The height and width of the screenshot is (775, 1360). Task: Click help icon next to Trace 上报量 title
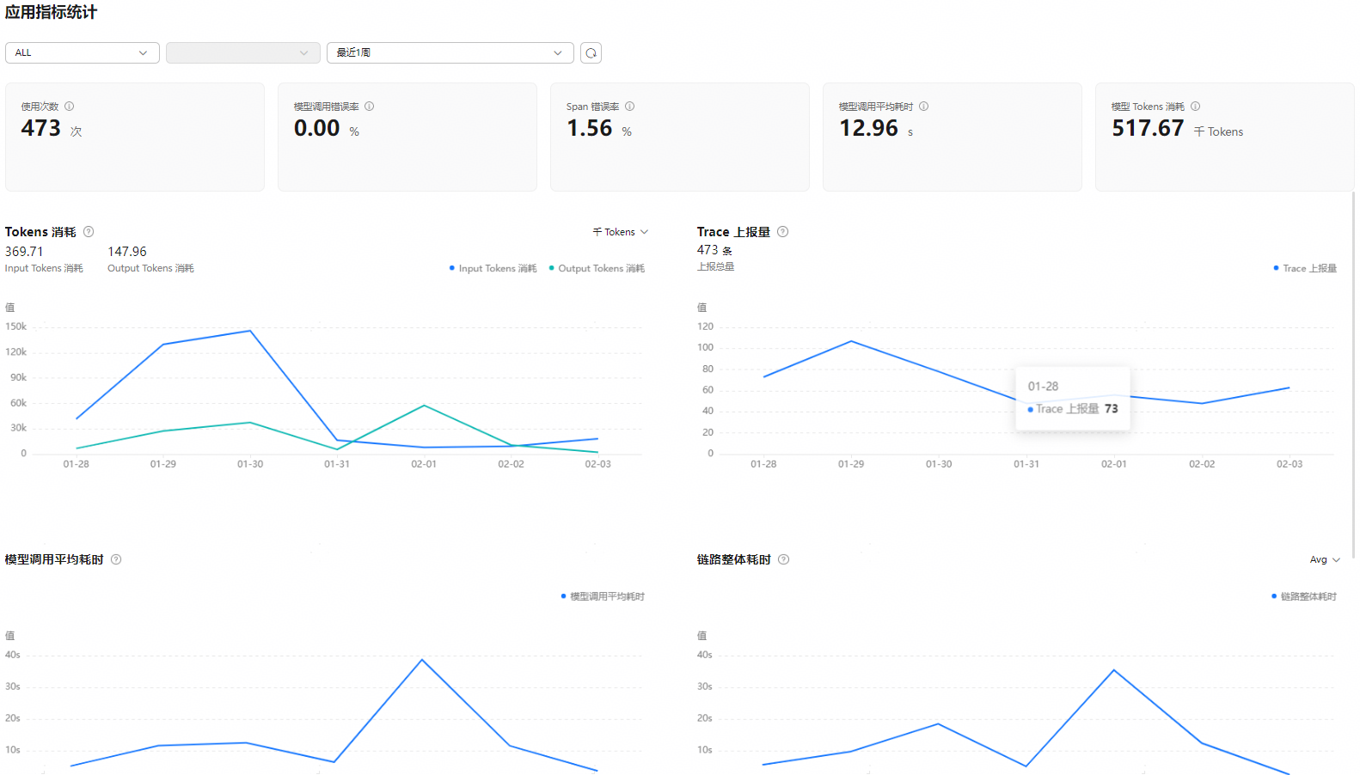coord(782,232)
